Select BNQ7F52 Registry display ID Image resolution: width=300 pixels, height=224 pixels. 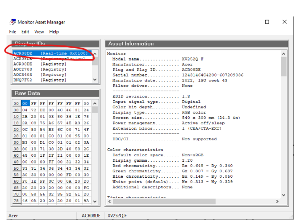pyautogui.click(x=52, y=80)
